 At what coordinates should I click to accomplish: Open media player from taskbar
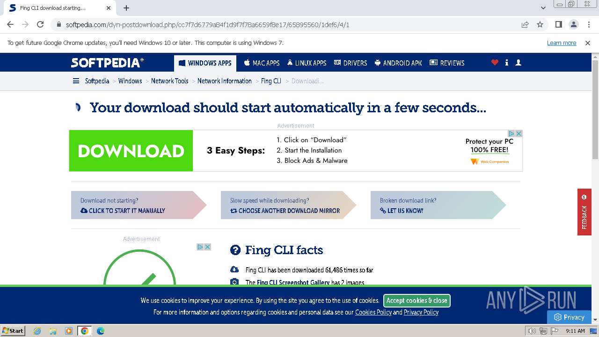click(69, 331)
